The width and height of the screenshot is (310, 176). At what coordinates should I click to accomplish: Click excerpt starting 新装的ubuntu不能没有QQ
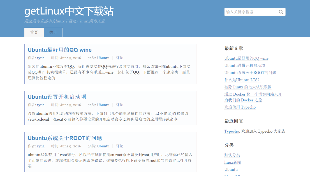point(109,72)
